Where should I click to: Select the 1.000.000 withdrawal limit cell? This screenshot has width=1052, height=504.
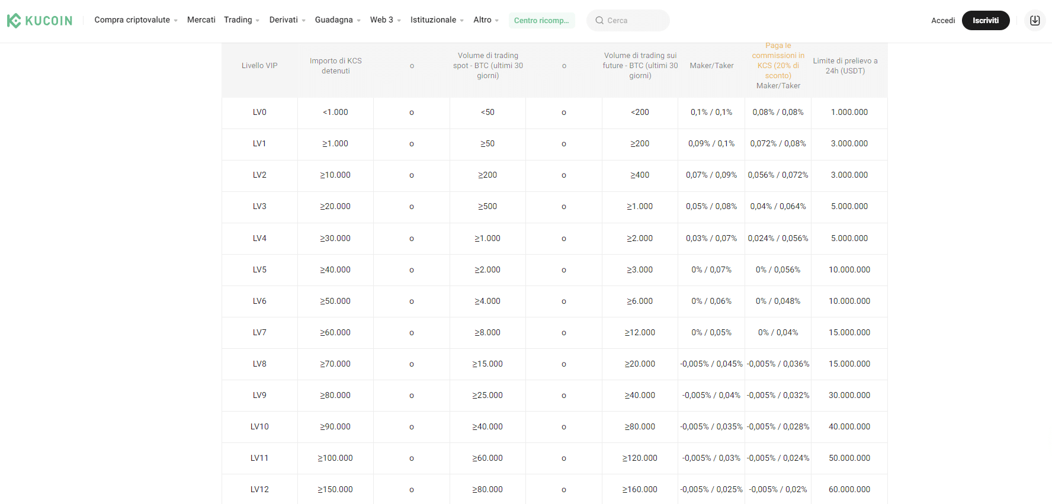(x=849, y=113)
